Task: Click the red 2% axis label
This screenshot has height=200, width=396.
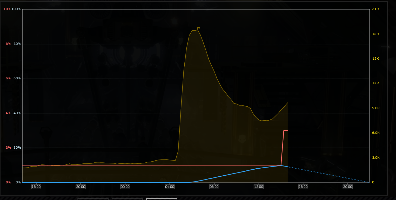Action: click(x=8, y=148)
